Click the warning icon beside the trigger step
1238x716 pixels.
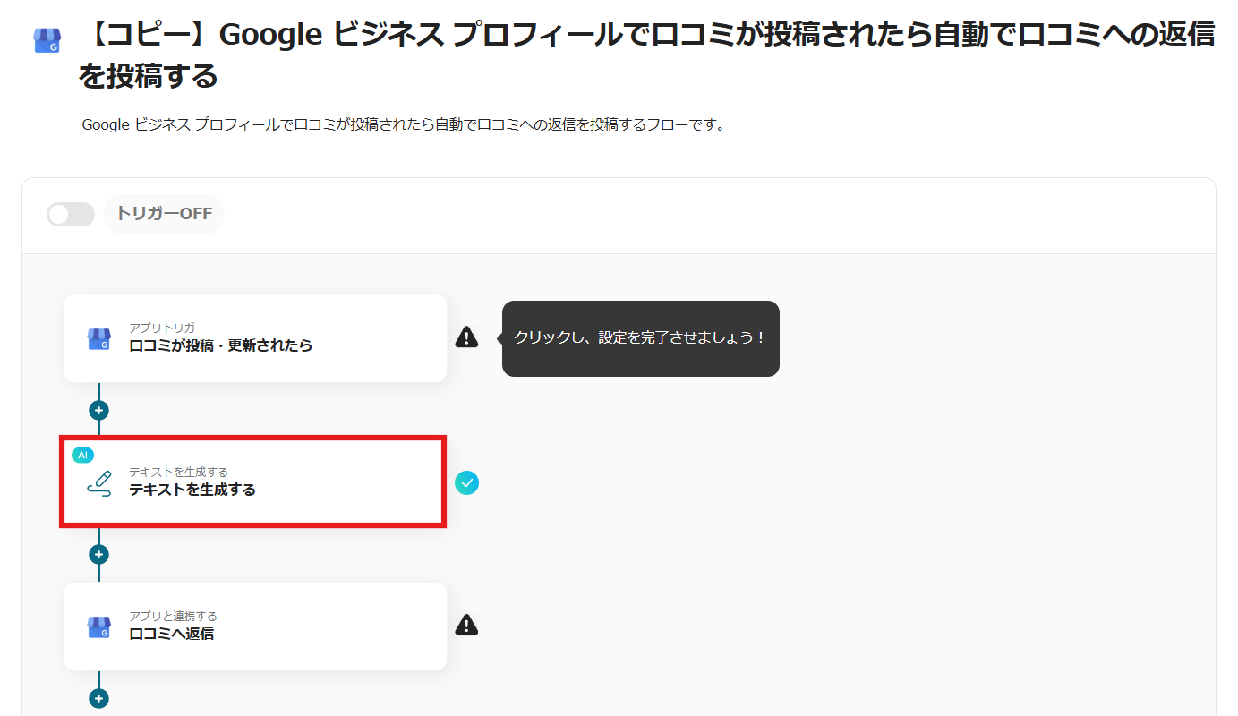pos(466,337)
